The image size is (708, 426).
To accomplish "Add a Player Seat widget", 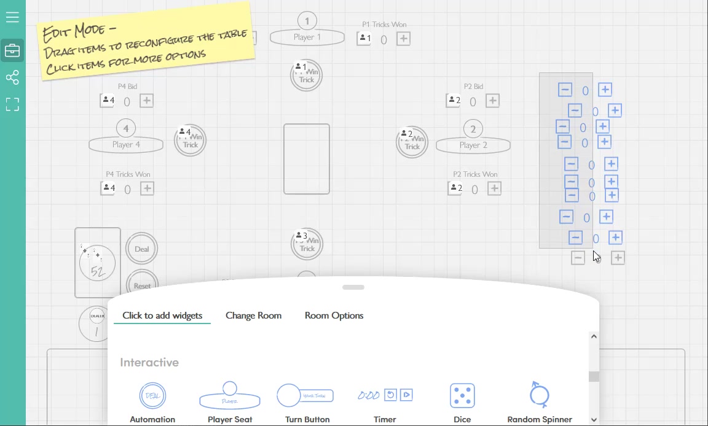I will coord(230,403).
